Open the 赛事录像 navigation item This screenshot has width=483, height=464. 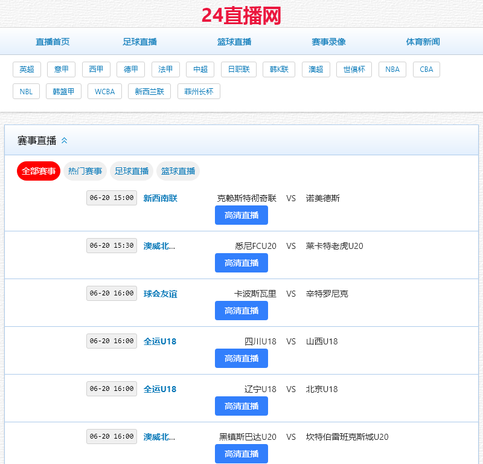coord(328,42)
